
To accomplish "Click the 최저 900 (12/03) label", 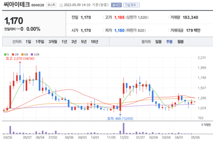I will click(x=120, y=119).
